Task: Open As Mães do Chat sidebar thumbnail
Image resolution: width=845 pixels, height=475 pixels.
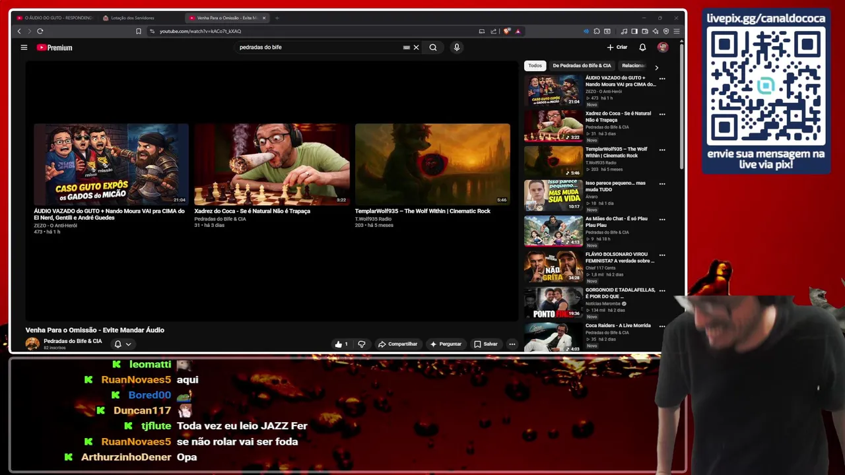Action: click(x=553, y=231)
